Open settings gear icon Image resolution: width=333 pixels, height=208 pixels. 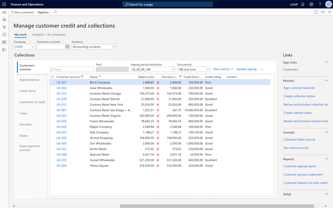pos(311,4)
